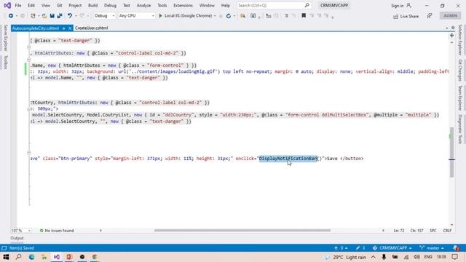Click the Feedback person icon near Live Share

pyautogui.click(x=430, y=16)
